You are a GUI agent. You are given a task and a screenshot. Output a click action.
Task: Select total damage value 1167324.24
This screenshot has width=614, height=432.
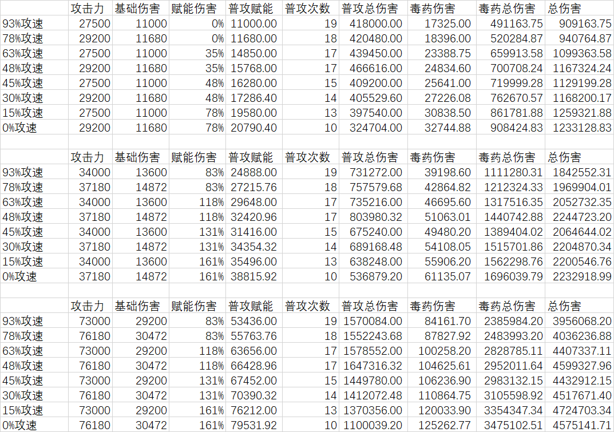pos(579,68)
